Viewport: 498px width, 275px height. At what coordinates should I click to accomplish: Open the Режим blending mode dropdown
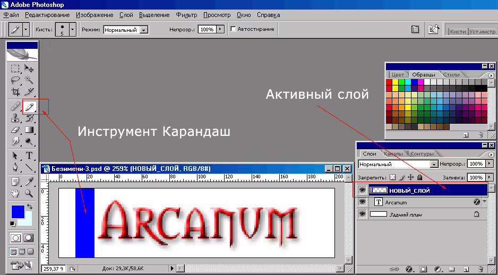(x=144, y=30)
